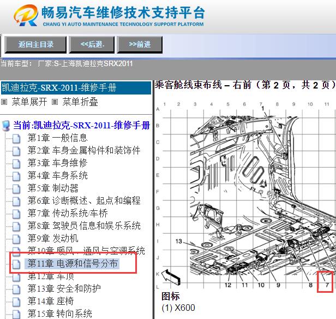The width and height of the screenshot is (336, 319).
Task: Click the page icon of 第4章
Action: (16, 176)
